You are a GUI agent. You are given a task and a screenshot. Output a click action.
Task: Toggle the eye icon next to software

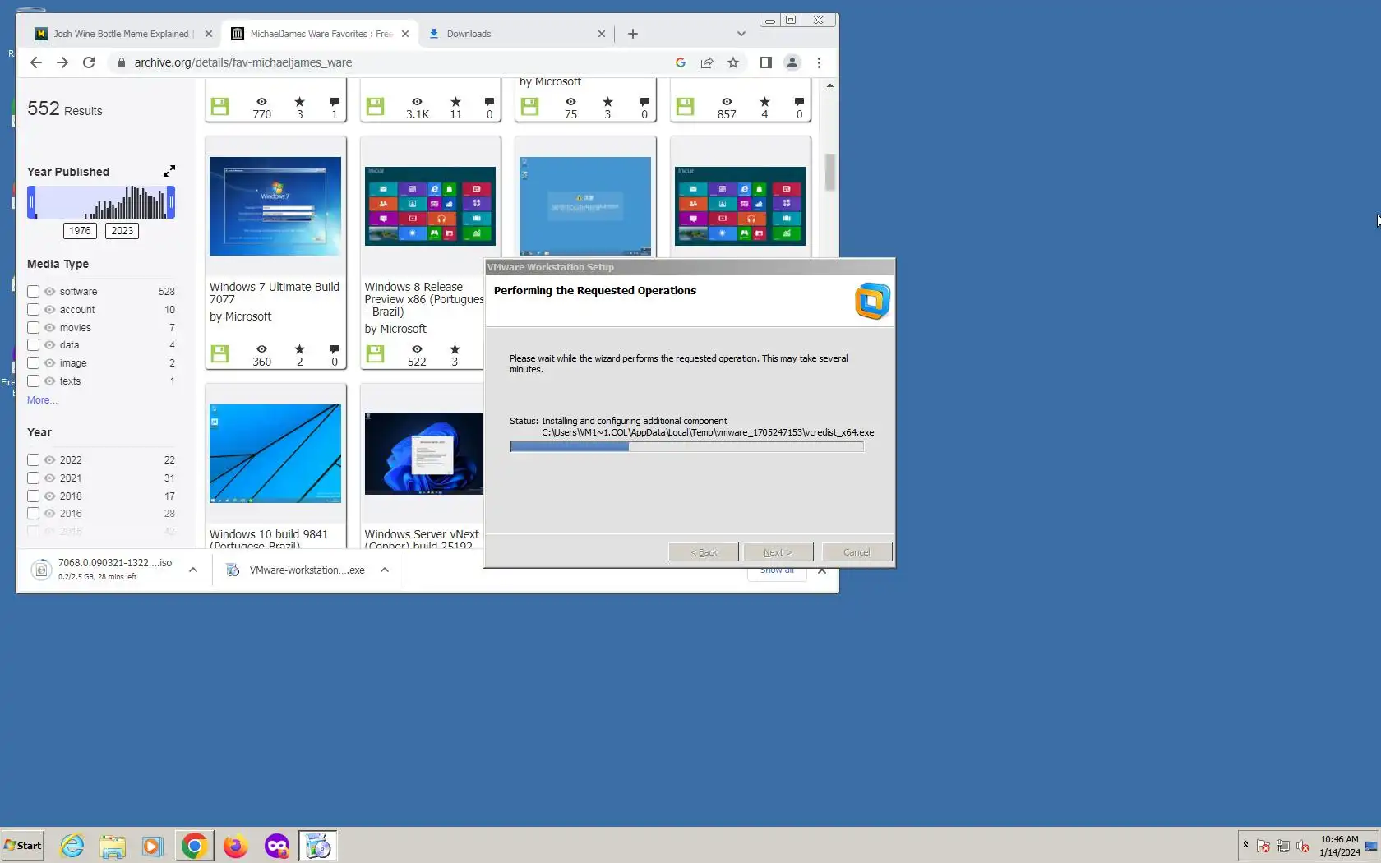click(49, 292)
